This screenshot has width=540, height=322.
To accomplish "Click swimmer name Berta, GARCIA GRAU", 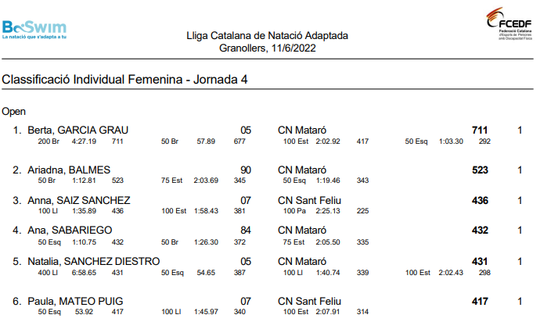I will [x=77, y=130].
